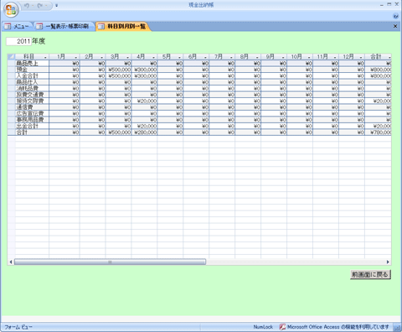402x332 pixels.
Task: Click the Access runtime icon in status bar
Action: pos(282,327)
